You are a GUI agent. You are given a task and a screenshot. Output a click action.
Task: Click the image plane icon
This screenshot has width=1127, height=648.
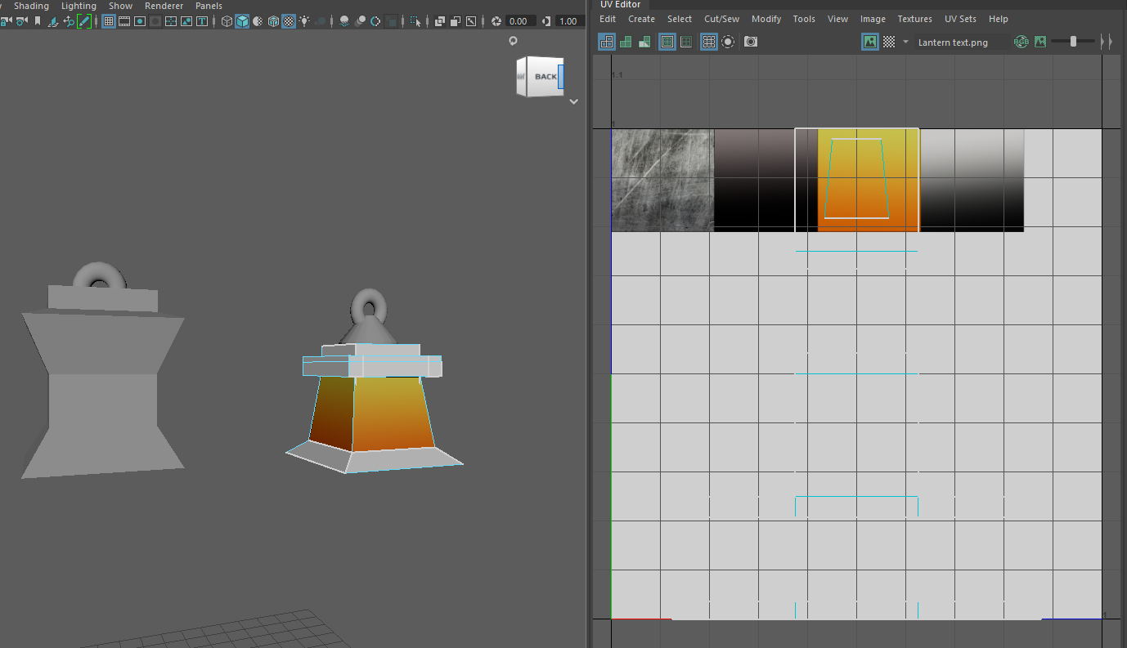pos(52,21)
